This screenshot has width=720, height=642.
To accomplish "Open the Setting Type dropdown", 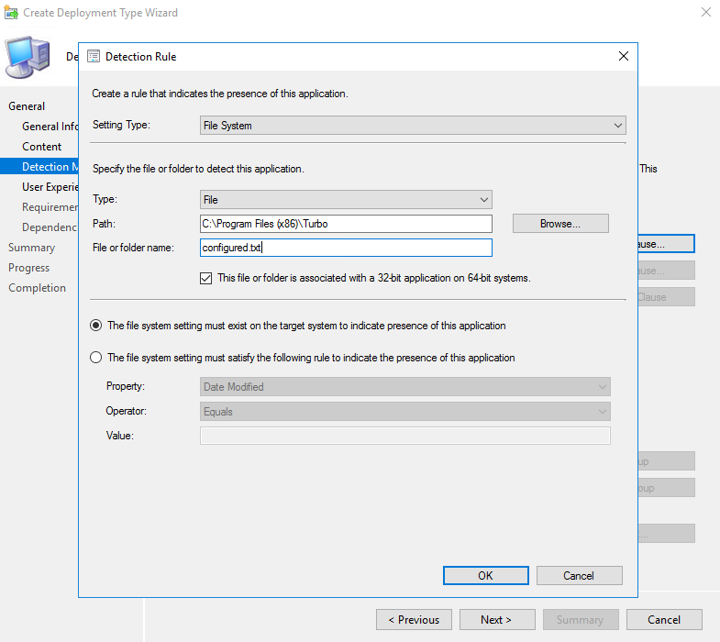I will pyautogui.click(x=413, y=126).
